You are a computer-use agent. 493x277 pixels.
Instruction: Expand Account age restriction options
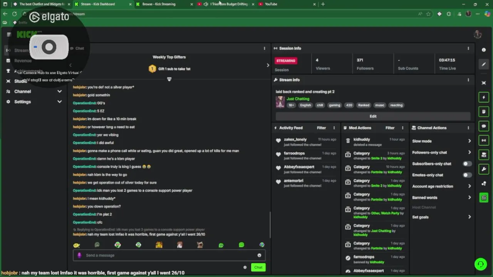pos(441,186)
